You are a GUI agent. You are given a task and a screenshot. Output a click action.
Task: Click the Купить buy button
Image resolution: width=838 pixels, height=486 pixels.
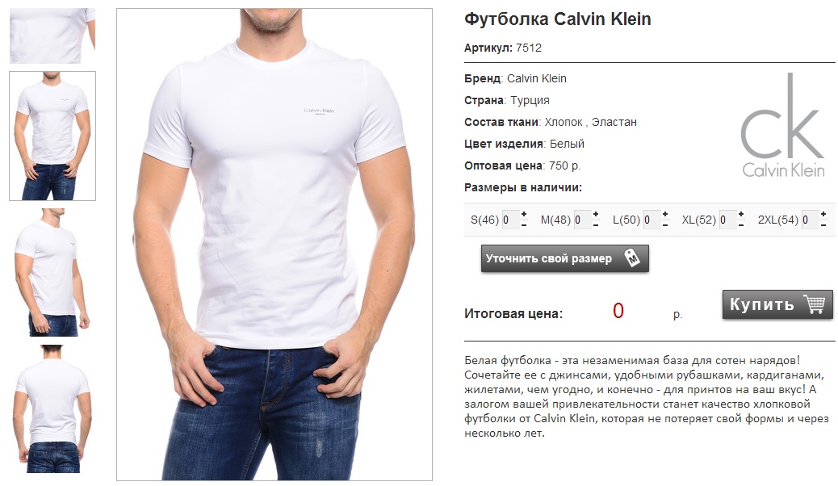tap(777, 304)
